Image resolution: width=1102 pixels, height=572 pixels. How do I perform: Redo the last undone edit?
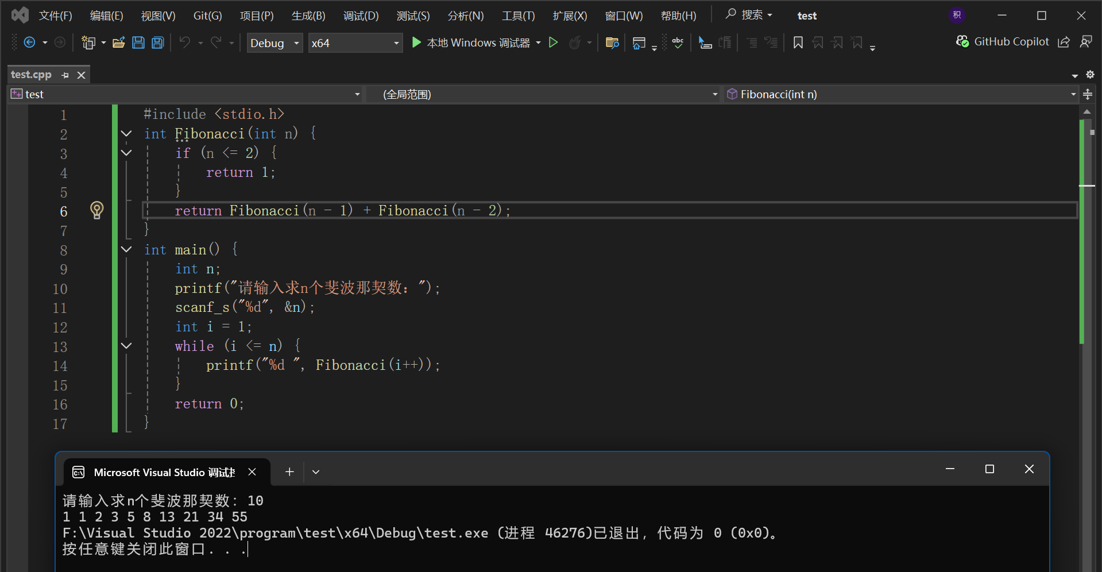click(216, 42)
